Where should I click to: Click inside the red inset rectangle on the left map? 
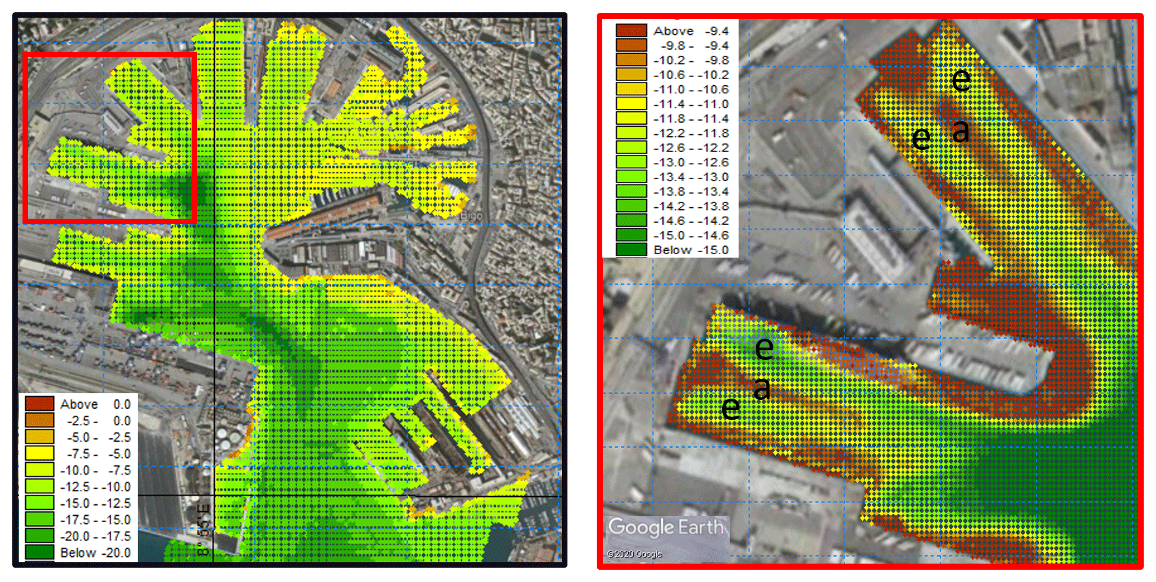click(x=110, y=138)
